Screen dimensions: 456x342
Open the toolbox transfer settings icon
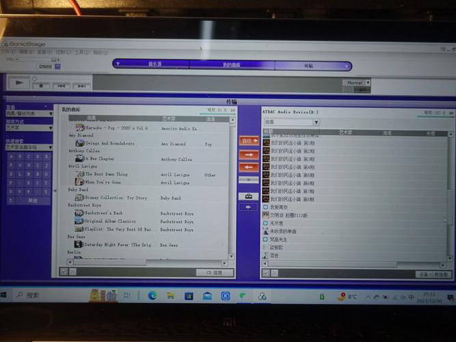(x=248, y=196)
